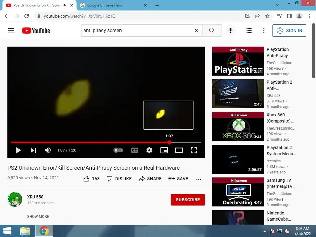Skip to next video
Screen dimensions: 316x237
(33, 150)
